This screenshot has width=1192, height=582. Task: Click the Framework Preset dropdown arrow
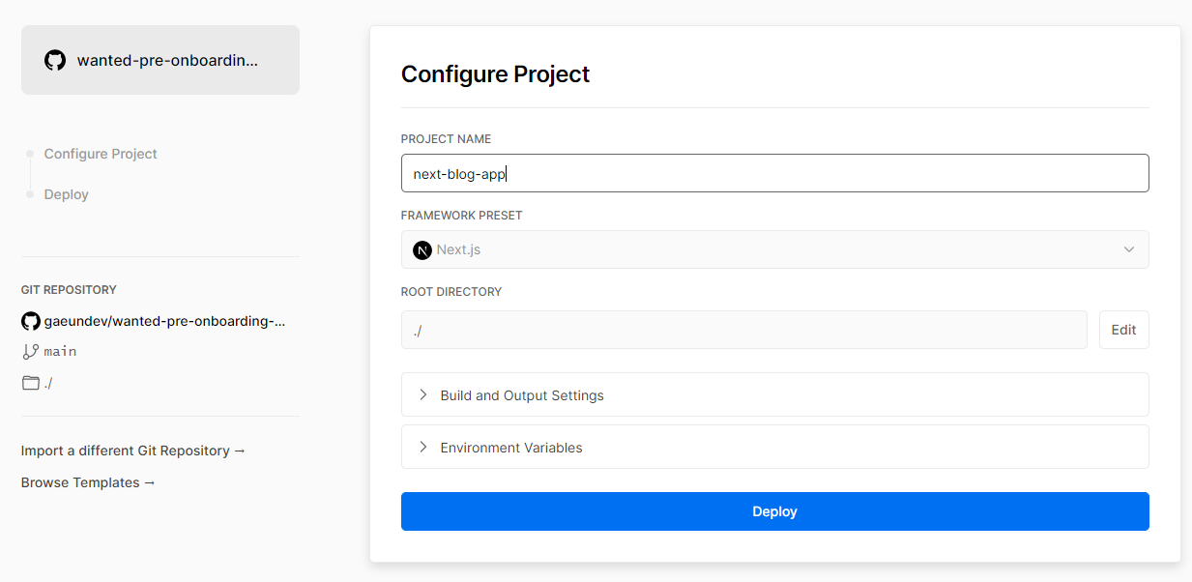coord(1128,249)
